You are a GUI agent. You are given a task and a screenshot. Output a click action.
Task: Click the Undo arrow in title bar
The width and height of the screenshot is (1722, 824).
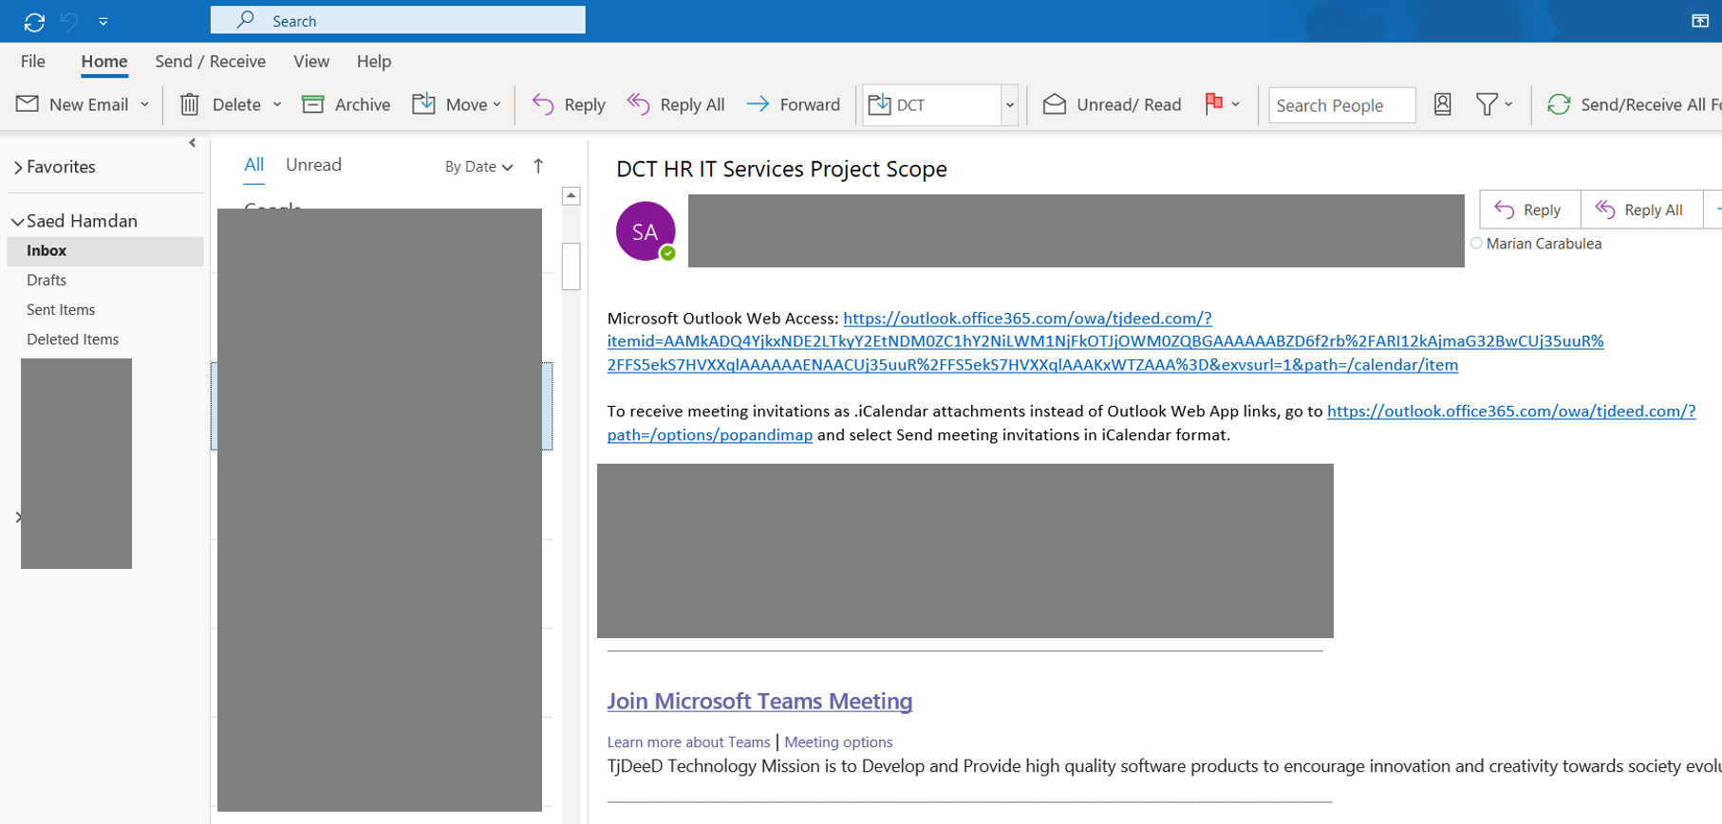pos(69,21)
